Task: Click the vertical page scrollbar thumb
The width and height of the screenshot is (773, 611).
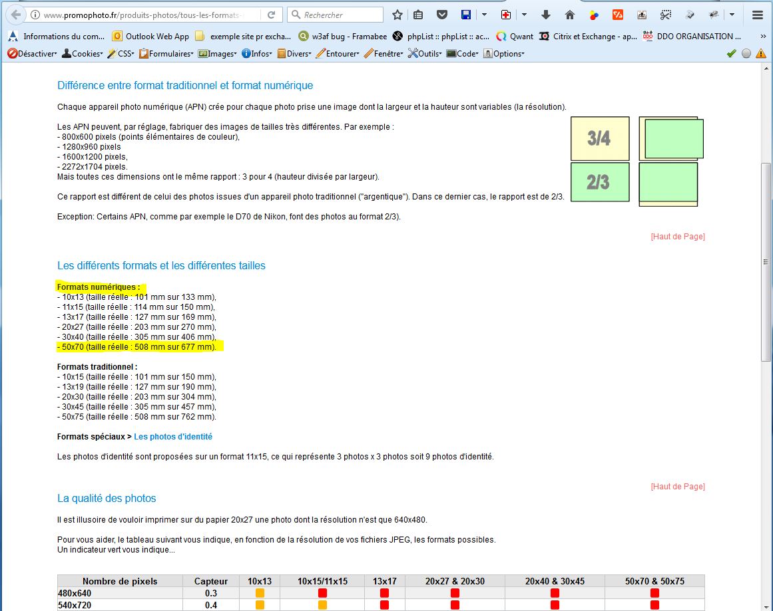Action: coord(766,262)
